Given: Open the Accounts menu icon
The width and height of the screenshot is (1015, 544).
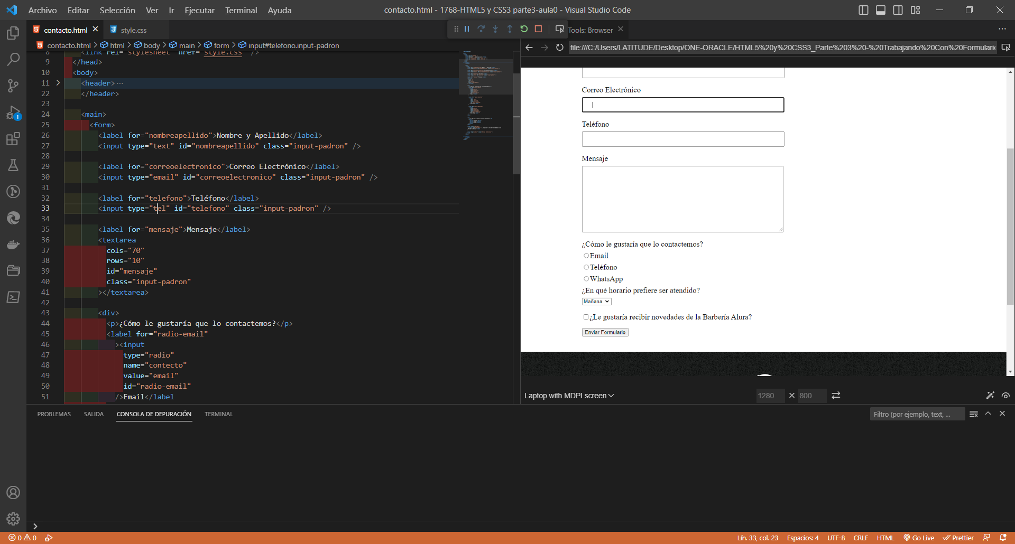Looking at the screenshot, I should [x=13, y=493].
